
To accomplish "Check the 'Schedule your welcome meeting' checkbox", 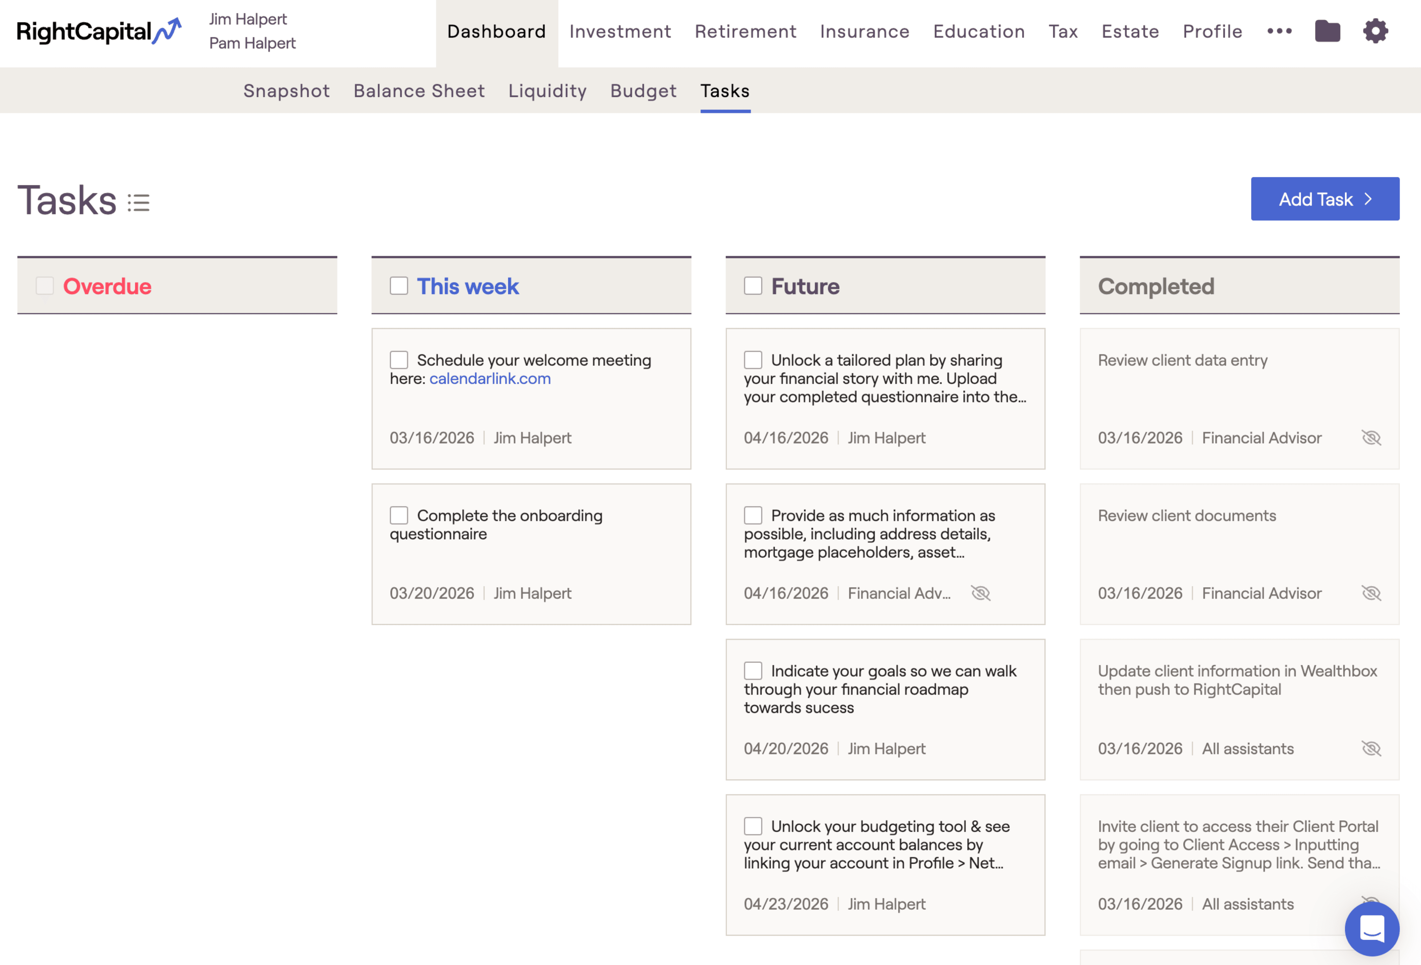I will pos(399,360).
